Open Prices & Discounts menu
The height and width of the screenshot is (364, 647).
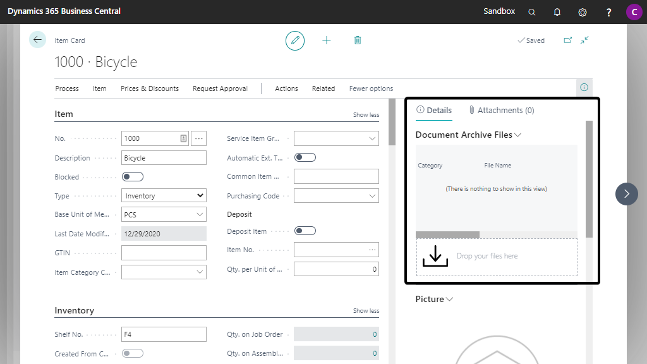(150, 88)
